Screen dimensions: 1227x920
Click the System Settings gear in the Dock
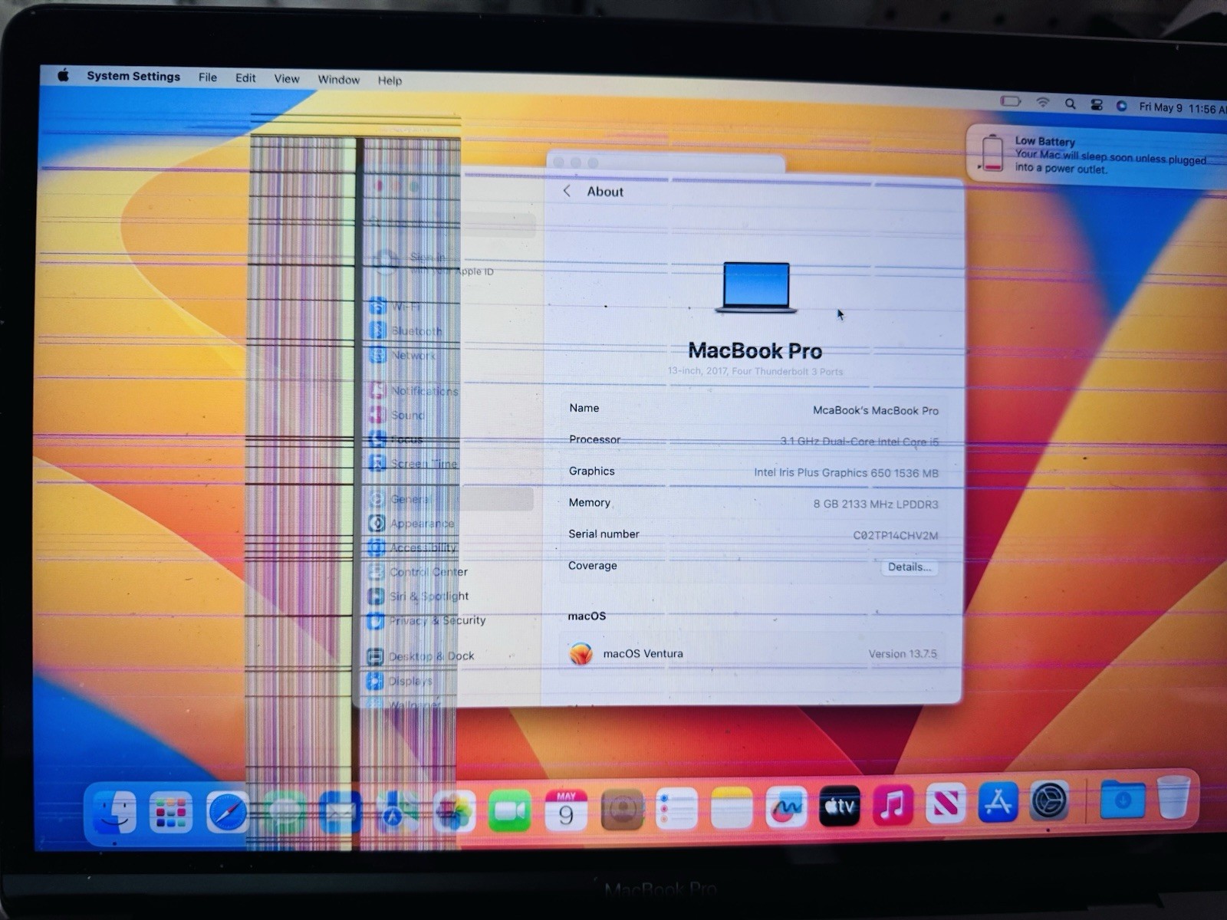pyautogui.click(x=1049, y=802)
